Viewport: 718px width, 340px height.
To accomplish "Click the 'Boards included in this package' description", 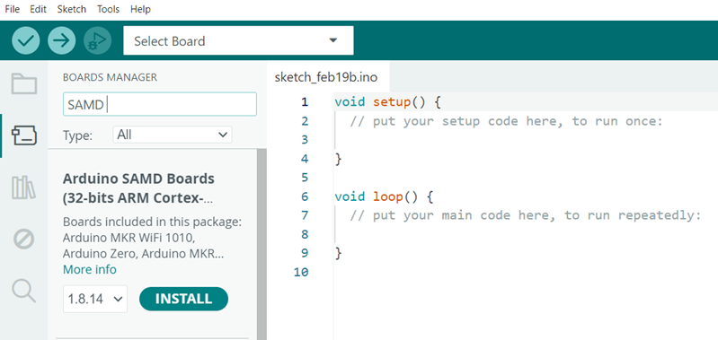I will (153, 238).
